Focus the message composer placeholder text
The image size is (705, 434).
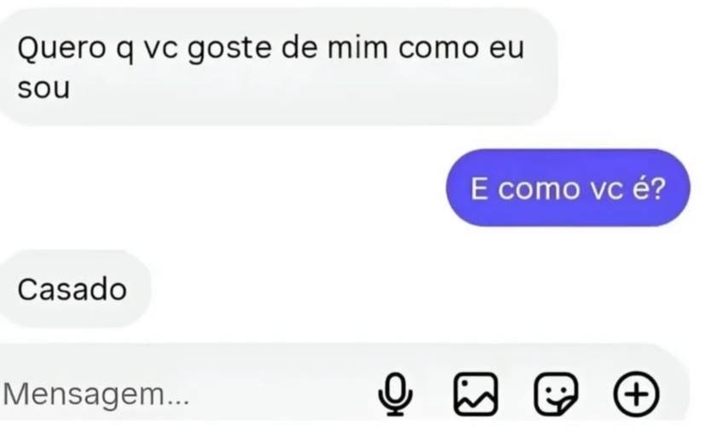tap(96, 395)
